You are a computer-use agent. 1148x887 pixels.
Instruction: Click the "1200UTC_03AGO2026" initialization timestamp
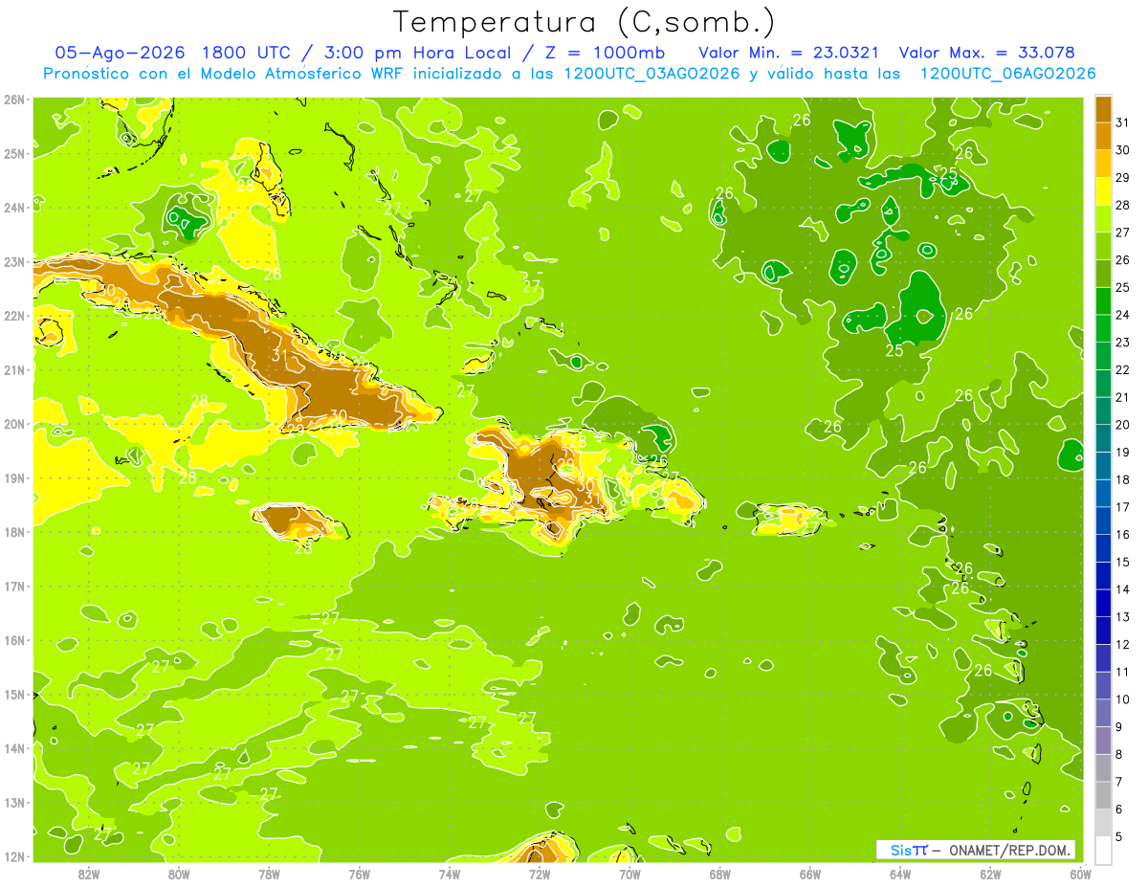[x=651, y=74]
